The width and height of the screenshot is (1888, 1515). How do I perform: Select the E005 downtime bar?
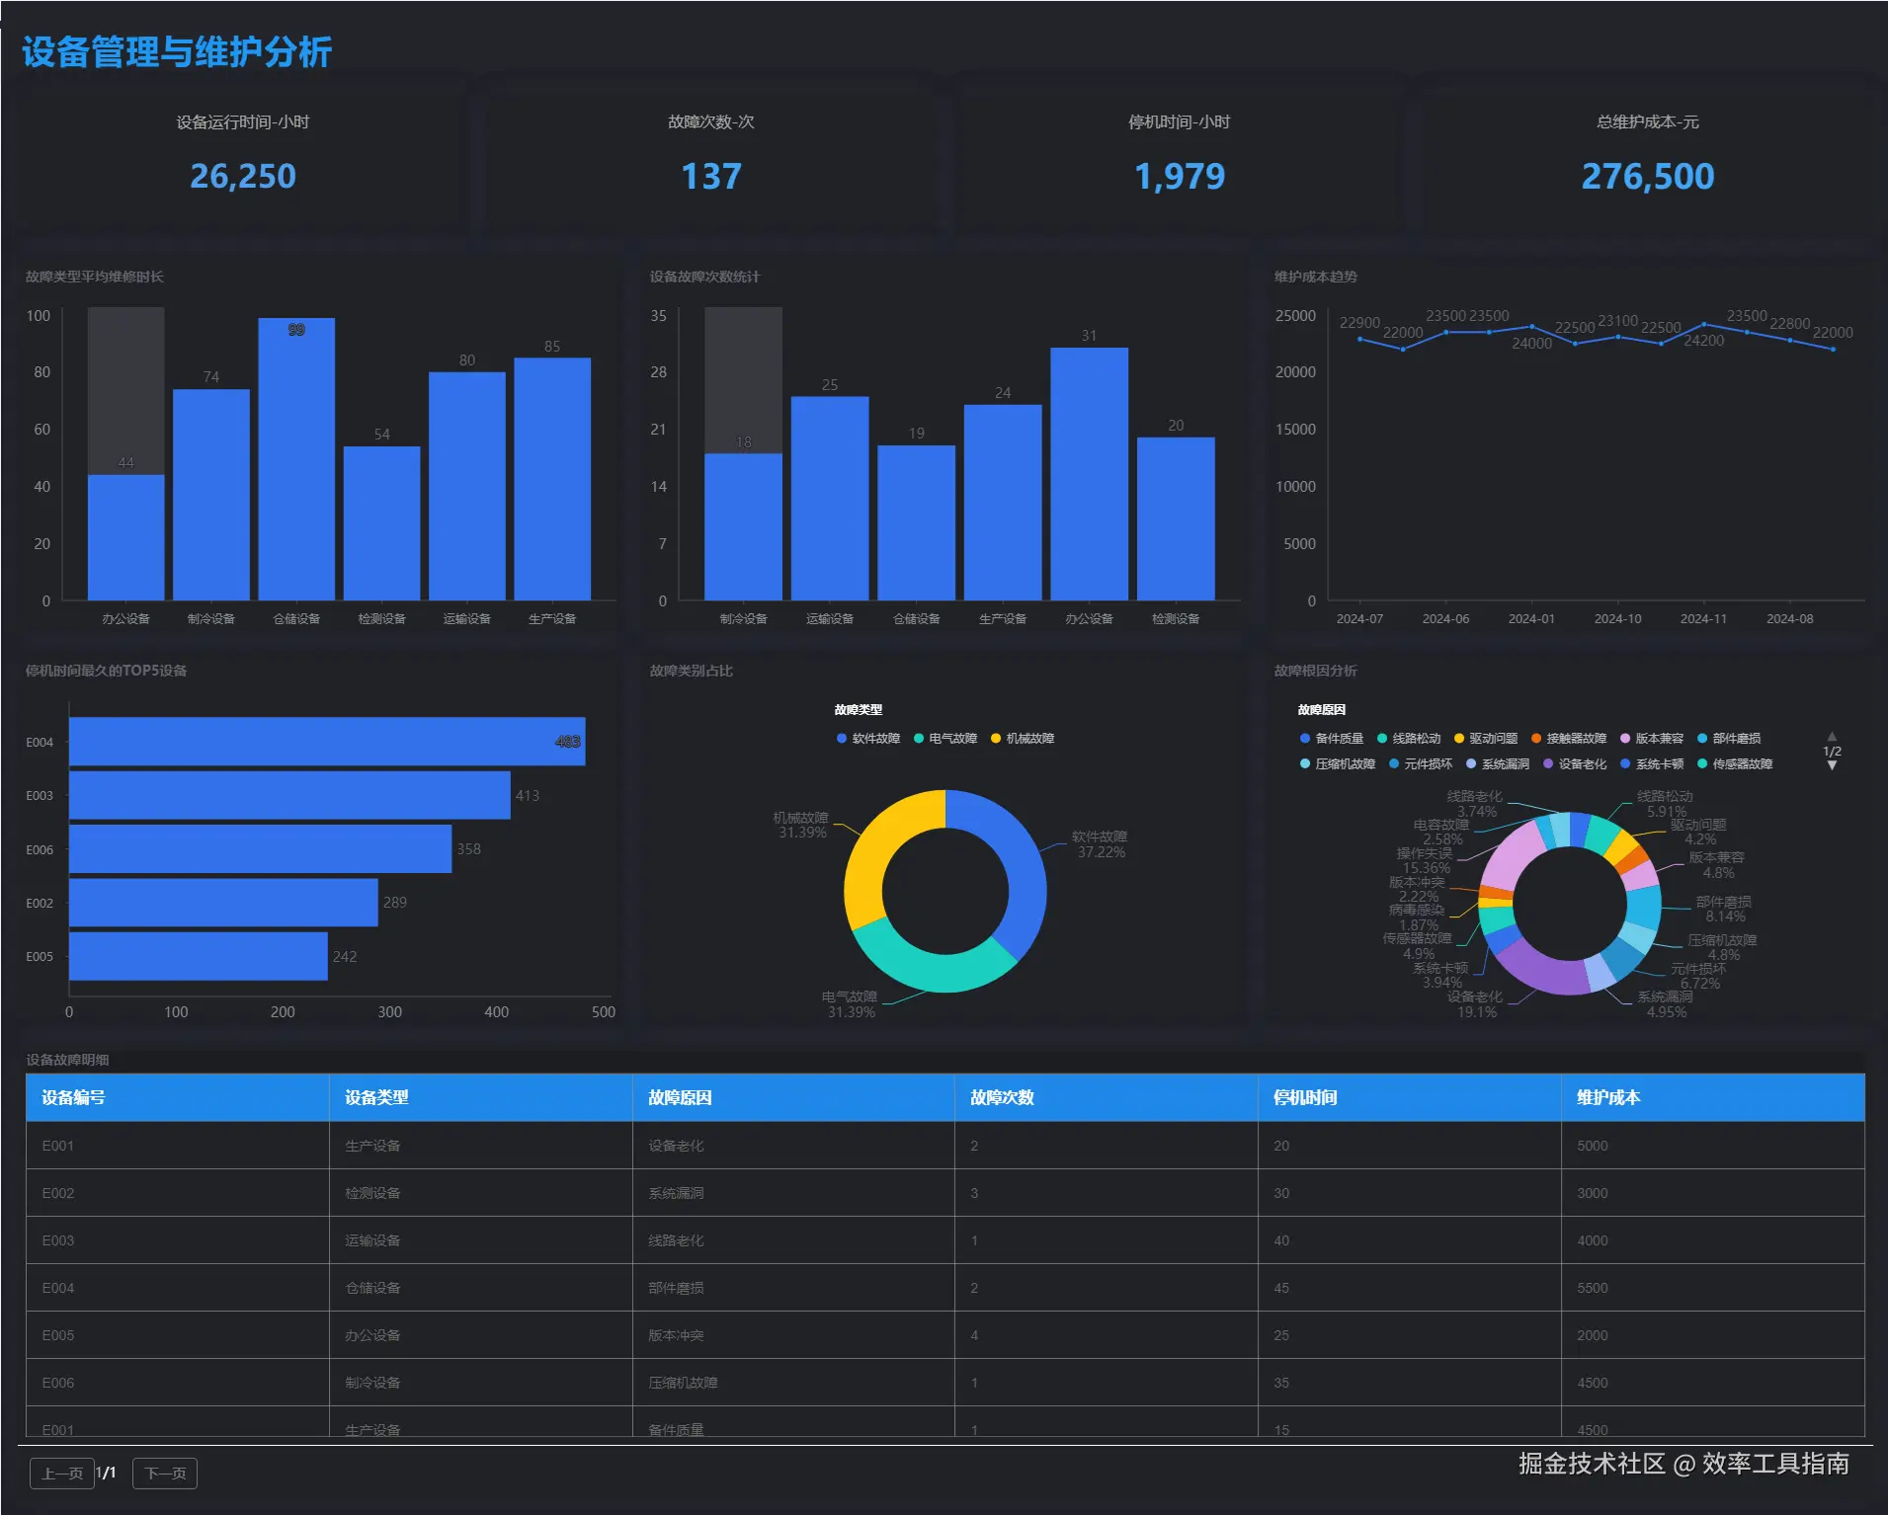tap(199, 956)
